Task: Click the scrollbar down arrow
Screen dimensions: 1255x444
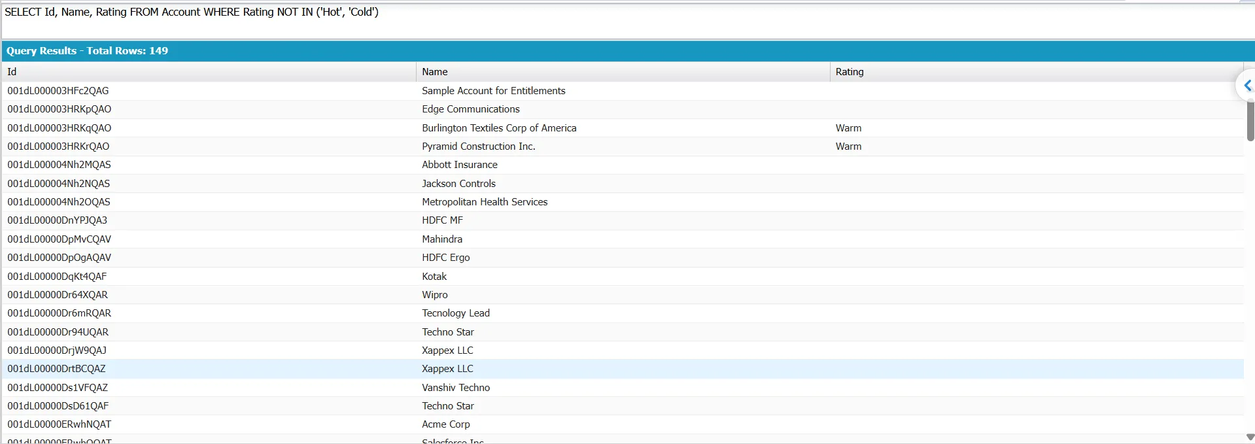Action: click(x=1250, y=437)
